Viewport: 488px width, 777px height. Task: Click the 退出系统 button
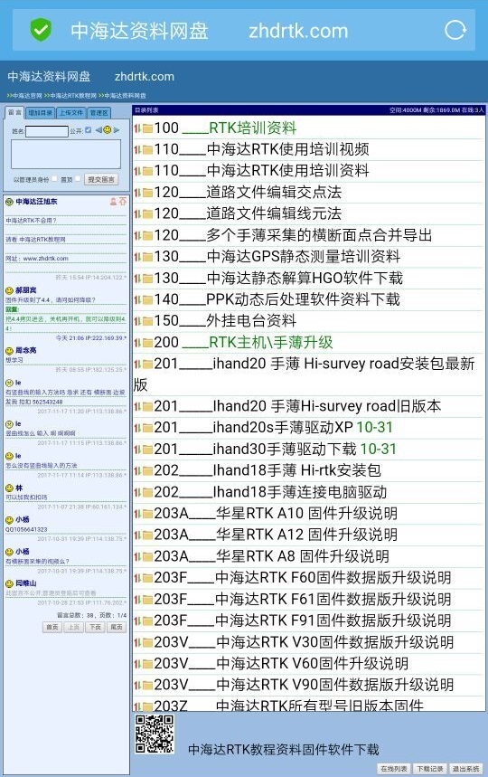(x=465, y=769)
